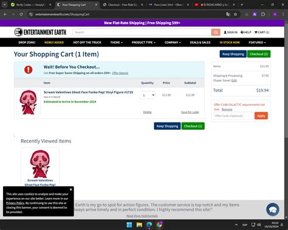Expand the Product Type menu
Image resolution: width=288 pixels, height=230 pixels.
[143, 42]
